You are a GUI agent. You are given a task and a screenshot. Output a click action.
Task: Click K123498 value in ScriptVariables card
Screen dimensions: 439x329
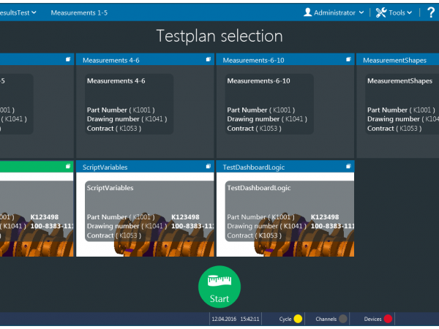[185, 217]
